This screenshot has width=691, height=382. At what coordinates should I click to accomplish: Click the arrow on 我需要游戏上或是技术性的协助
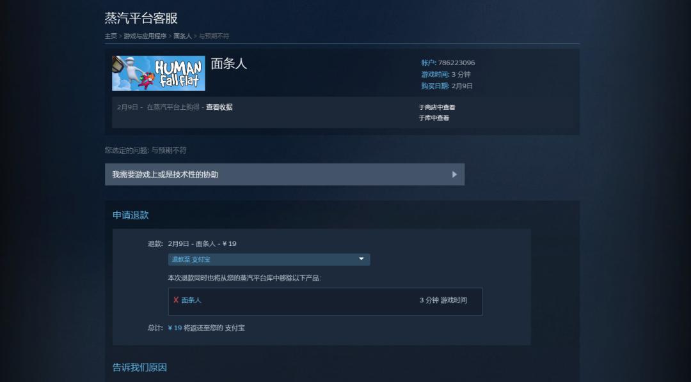pos(454,174)
